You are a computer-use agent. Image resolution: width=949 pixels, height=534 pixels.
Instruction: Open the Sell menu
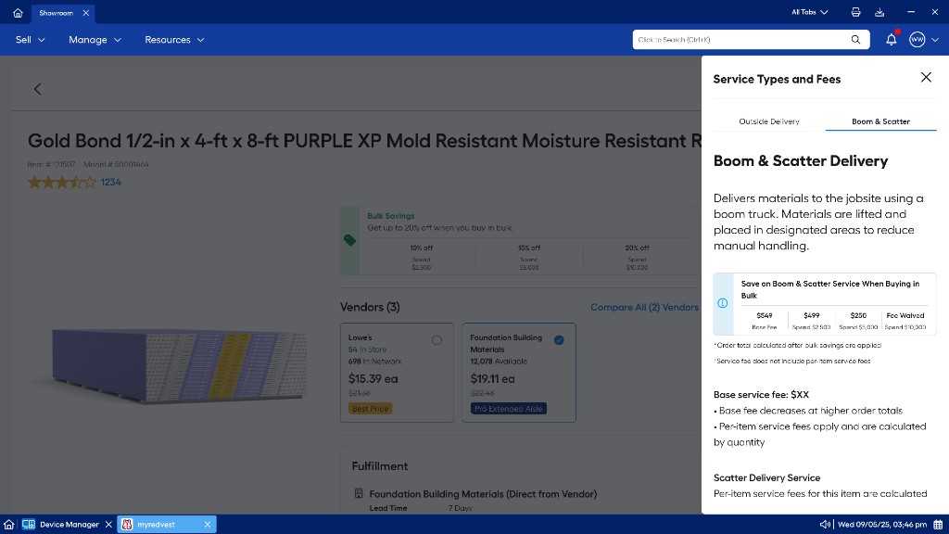click(x=31, y=40)
